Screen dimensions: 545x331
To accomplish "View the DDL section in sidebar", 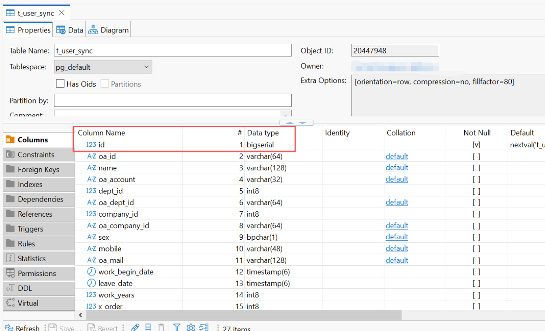I will tap(24, 288).
